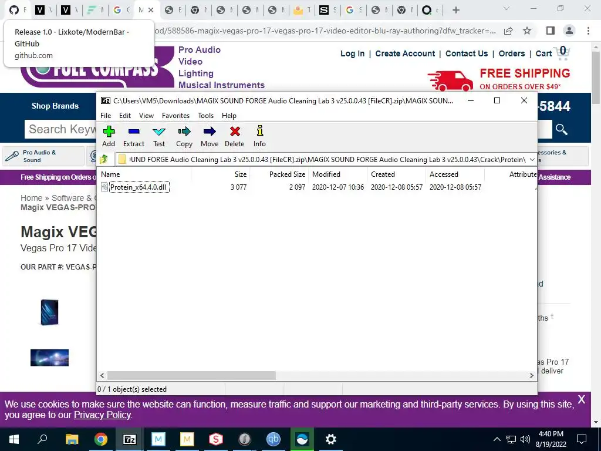601x451 pixels.
Task: Sort by Modified column header
Action: point(326,174)
